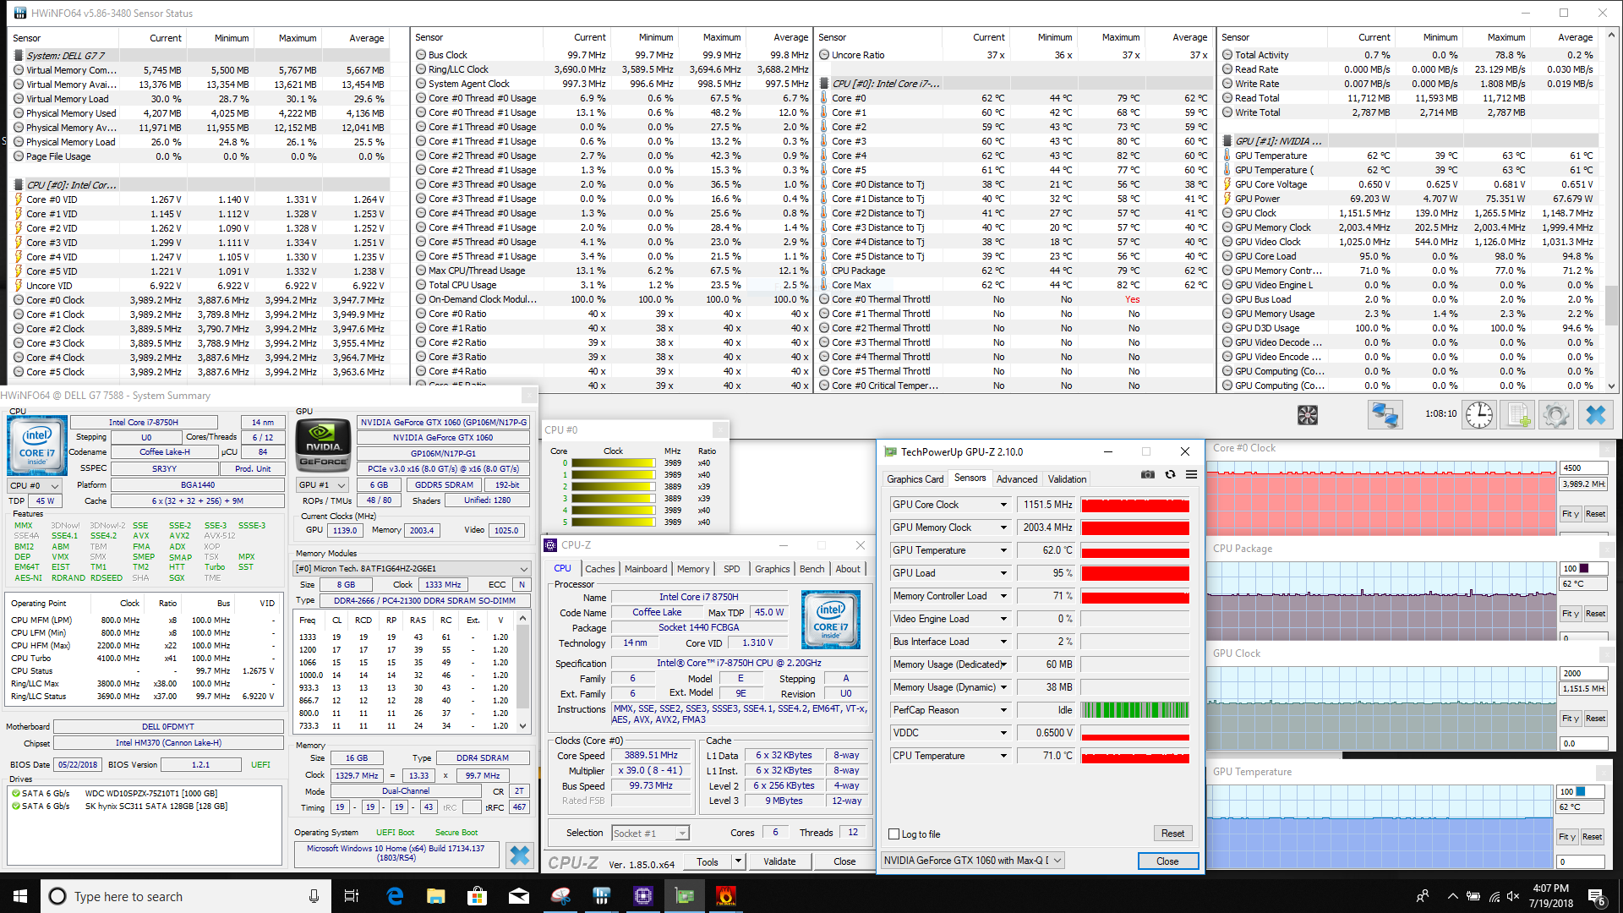Viewport: 1623px width, 913px height.
Task: Open File Explorer from the taskbar
Action: 435,896
